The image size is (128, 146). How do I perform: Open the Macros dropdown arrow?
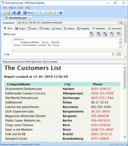(x=36, y=13)
